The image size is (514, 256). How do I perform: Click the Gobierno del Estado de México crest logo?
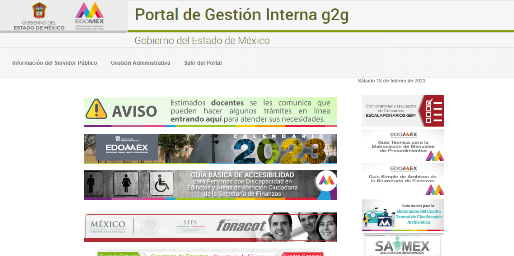click(x=39, y=16)
